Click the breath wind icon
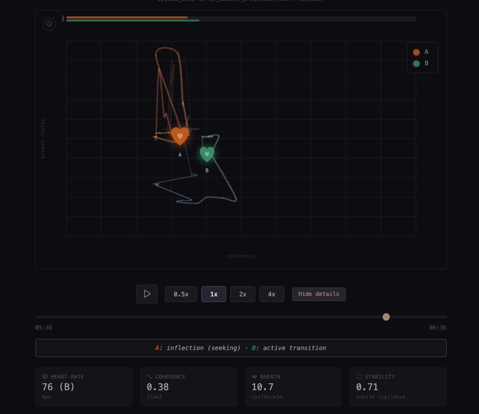Screen dimensions: 479x414 (x=254, y=377)
